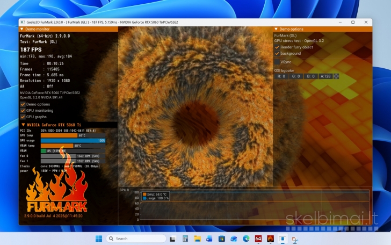This screenshot has width=391, height=245.
Task: Uncheck Render furry object
Action: (277, 47)
